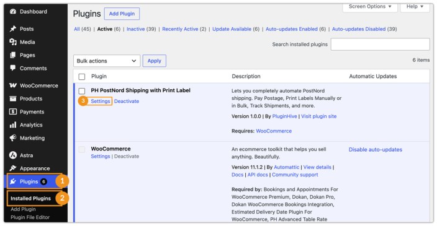Open Products menu item
Screen dimensions: 437x226
click(x=31, y=98)
